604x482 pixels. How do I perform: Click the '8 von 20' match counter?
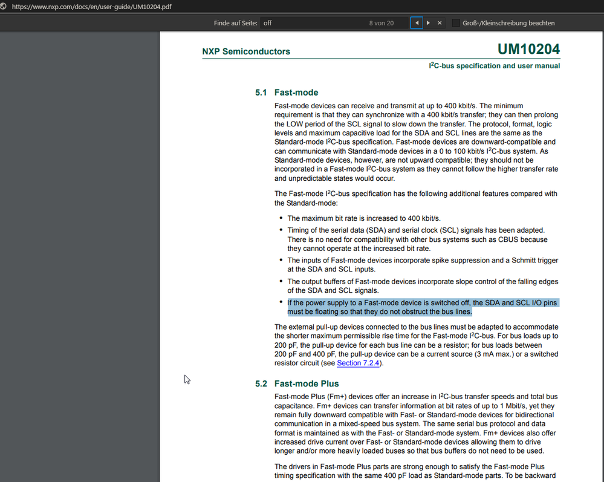point(382,23)
